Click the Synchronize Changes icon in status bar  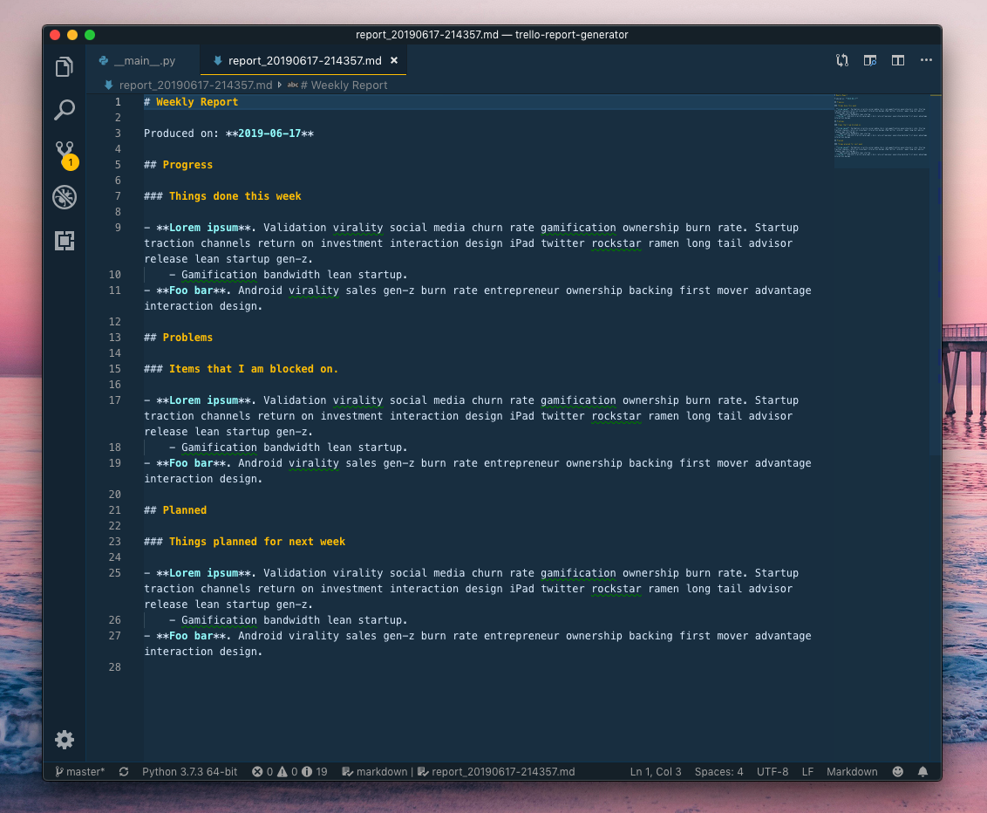(124, 771)
